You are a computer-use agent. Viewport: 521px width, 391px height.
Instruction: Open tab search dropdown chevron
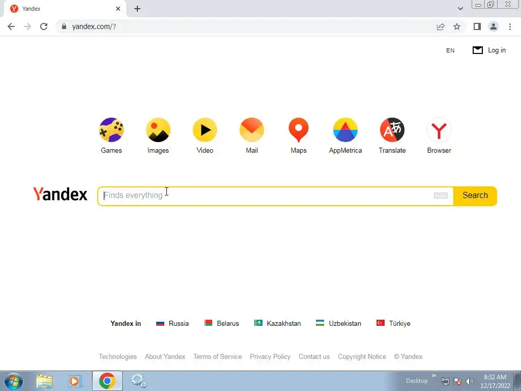[x=460, y=9]
